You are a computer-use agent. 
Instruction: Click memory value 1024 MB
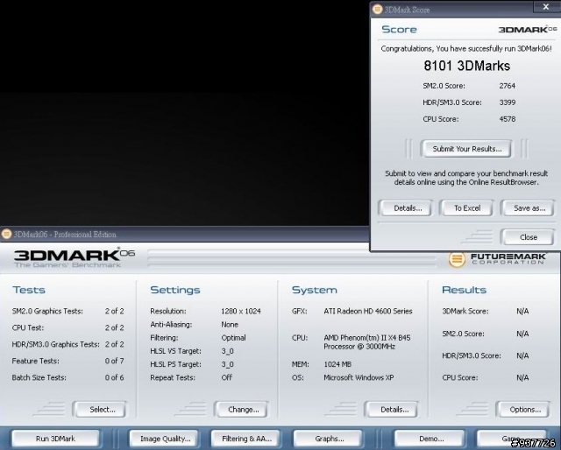337,364
